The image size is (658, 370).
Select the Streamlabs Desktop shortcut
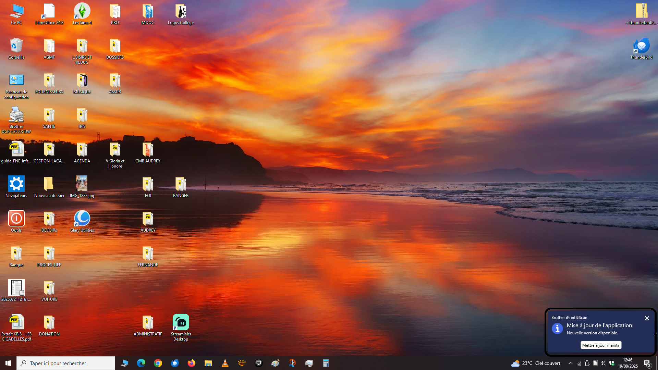coord(181,323)
